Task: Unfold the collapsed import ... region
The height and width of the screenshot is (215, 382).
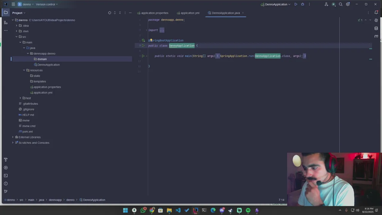Action: coord(162,30)
